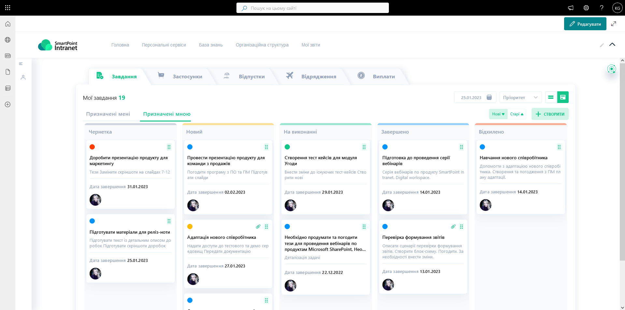
Task: Click red priority dot on Доробити презентацію card
Action: pos(92,147)
